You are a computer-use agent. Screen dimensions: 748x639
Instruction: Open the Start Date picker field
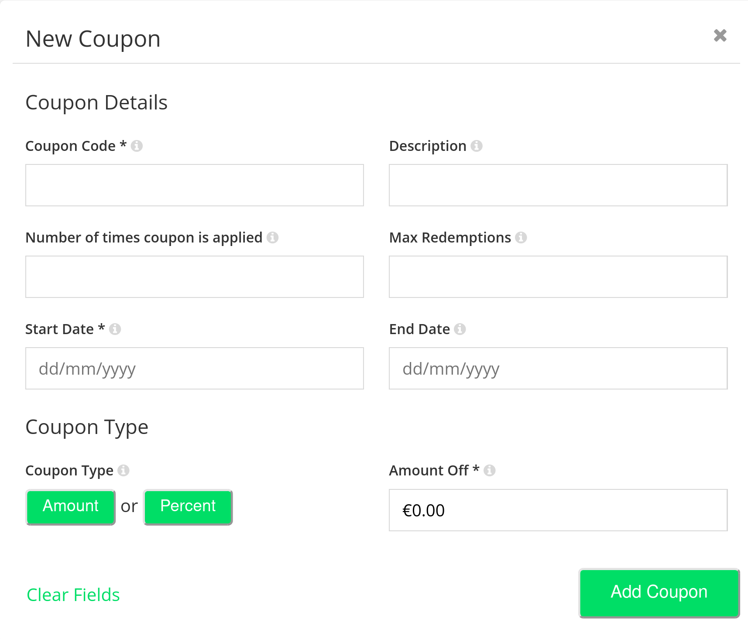(195, 369)
